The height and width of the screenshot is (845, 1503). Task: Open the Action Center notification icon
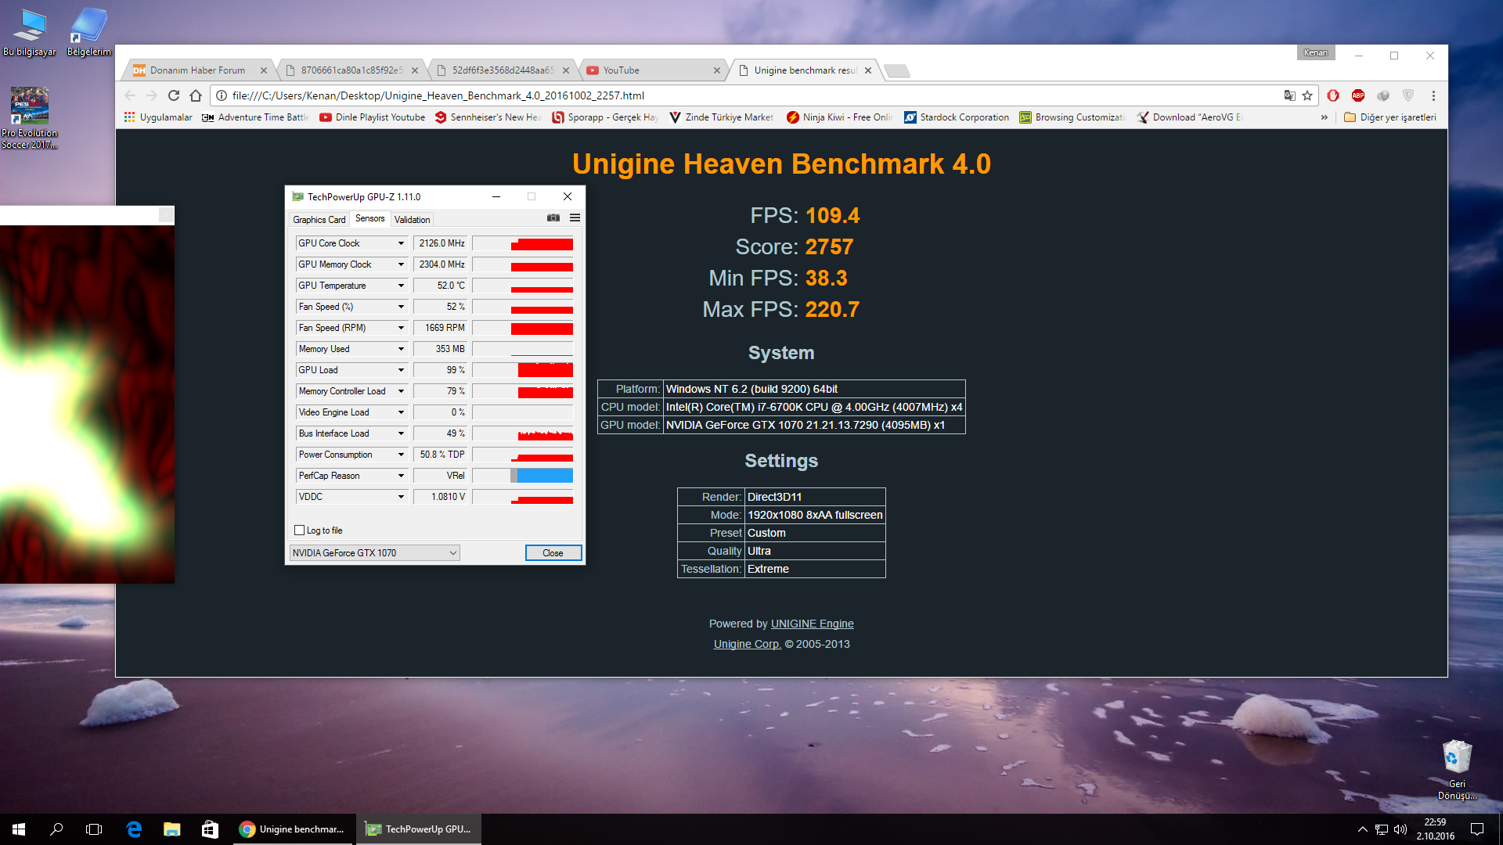1477,829
